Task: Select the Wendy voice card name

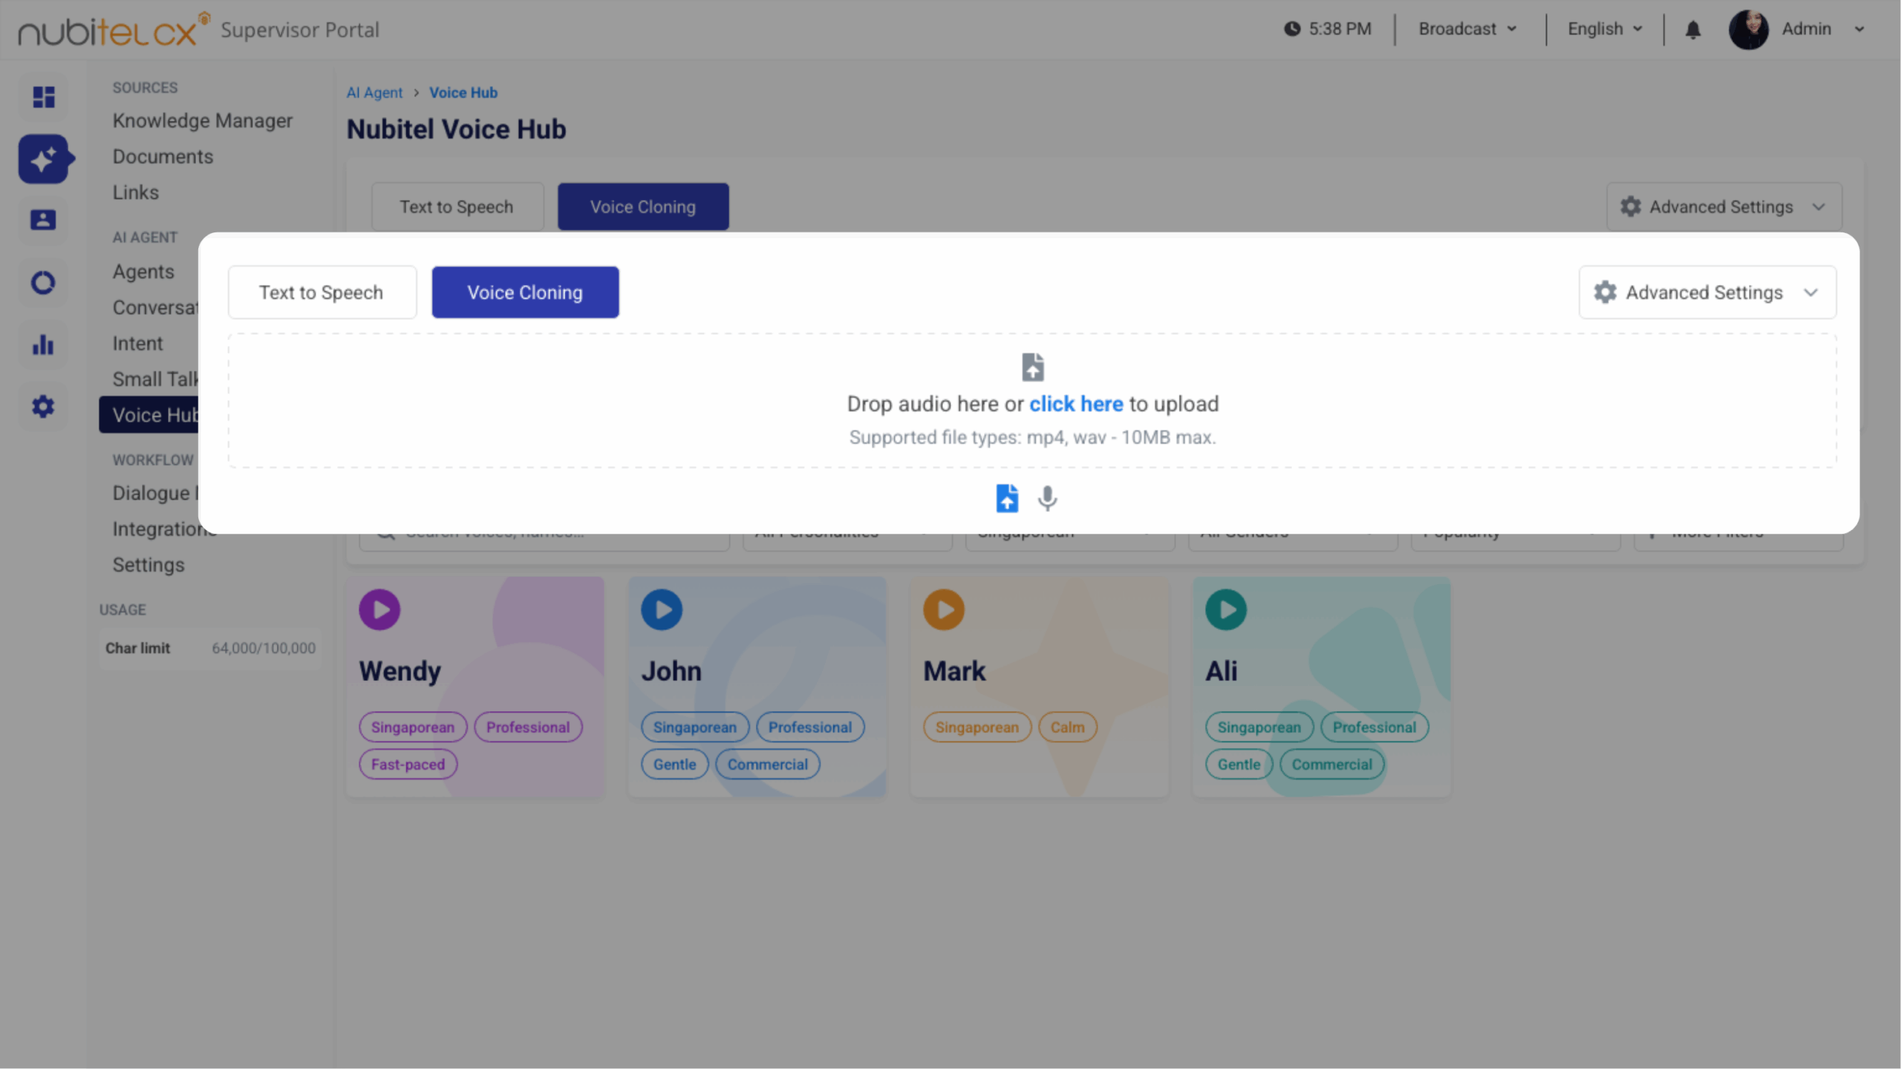Action: pyautogui.click(x=400, y=670)
